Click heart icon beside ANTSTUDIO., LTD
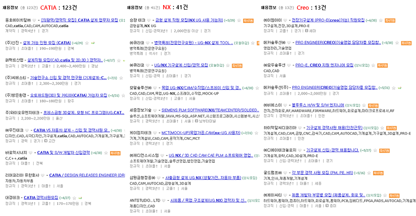The width and height of the screenshot is (416, 216). coord(164,201)
